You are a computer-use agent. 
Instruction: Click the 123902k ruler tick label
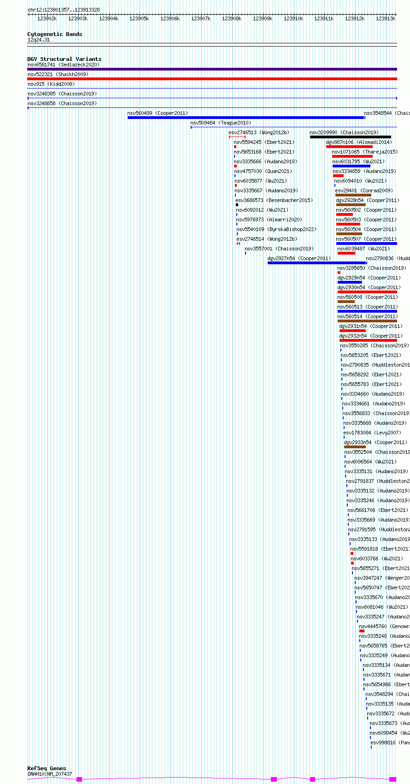47,18
